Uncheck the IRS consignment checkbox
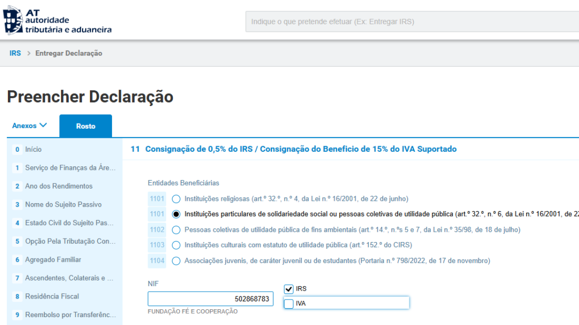579x325 pixels. pos(289,289)
